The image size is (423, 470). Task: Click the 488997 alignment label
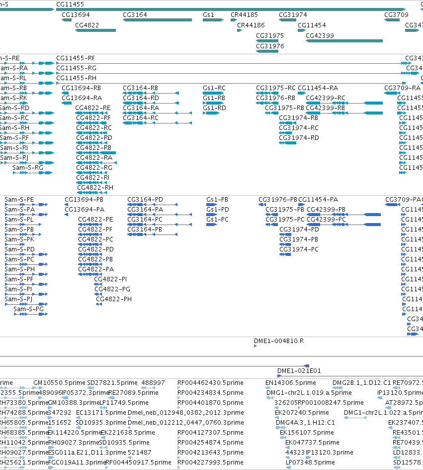(x=153, y=382)
